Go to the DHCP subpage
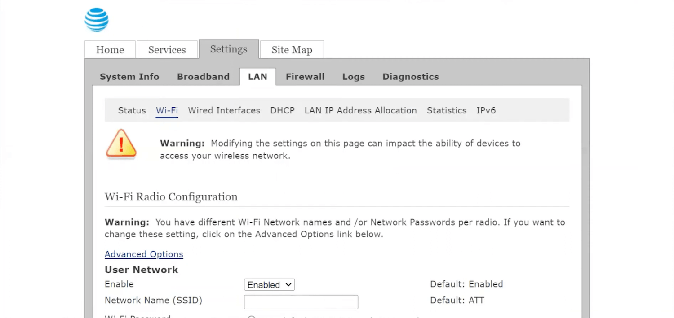 (x=282, y=110)
